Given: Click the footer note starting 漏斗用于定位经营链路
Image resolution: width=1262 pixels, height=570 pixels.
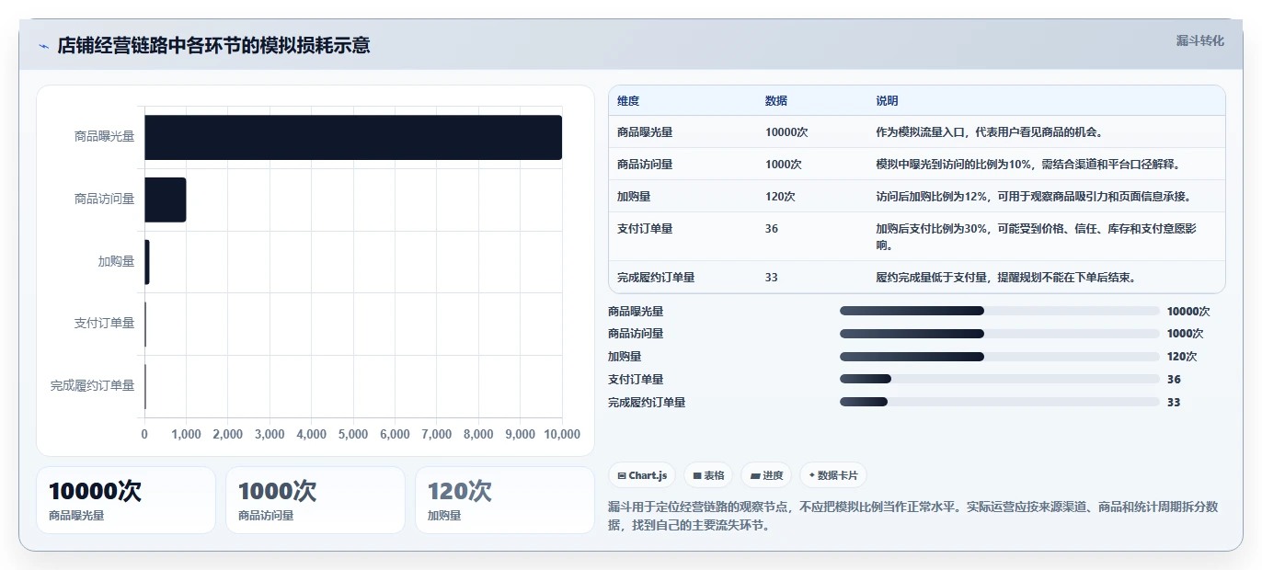Looking at the screenshot, I should pyautogui.click(x=913, y=516).
